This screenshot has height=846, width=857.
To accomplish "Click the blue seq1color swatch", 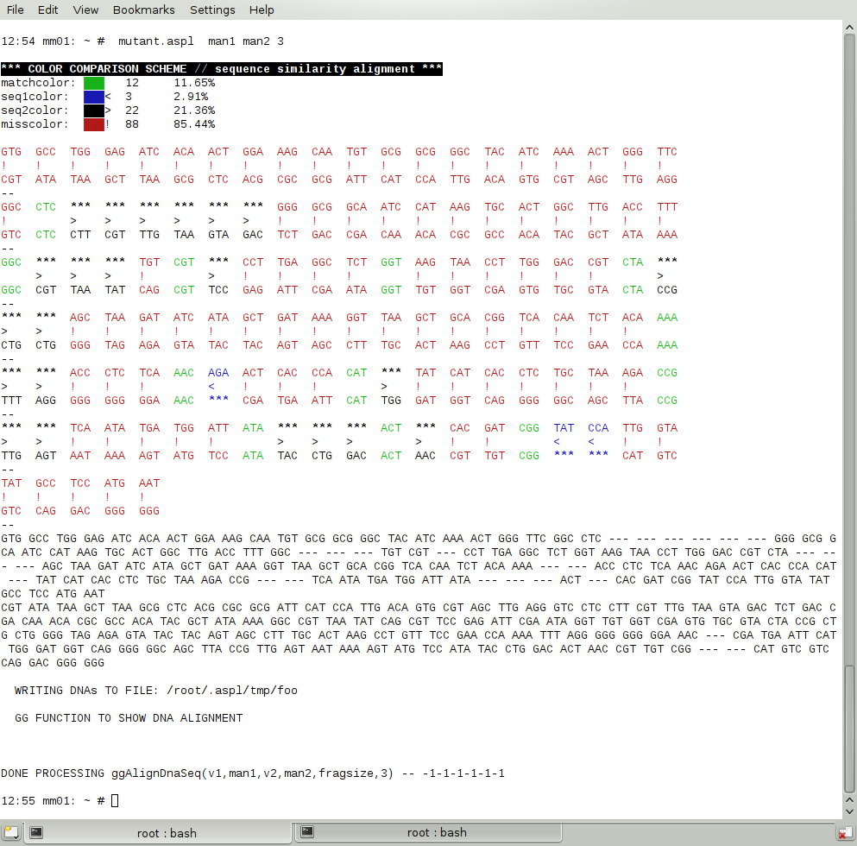I will click(93, 97).
